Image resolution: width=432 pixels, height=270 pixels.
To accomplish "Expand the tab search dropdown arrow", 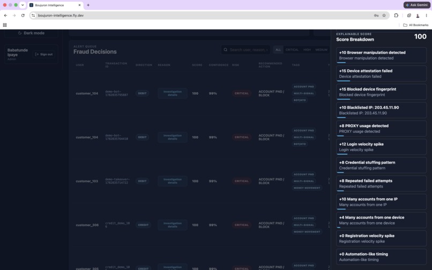I will [23, 5].
